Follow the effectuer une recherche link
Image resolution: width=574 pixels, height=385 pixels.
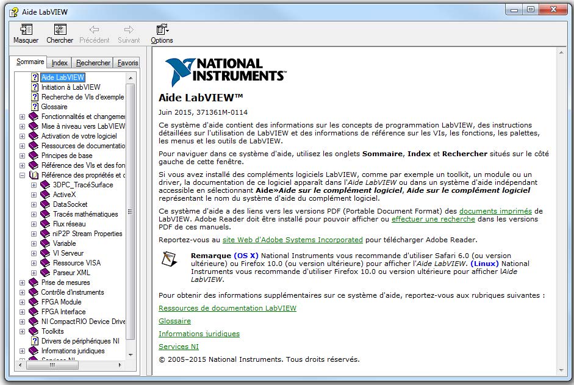(x=433, y=220)
